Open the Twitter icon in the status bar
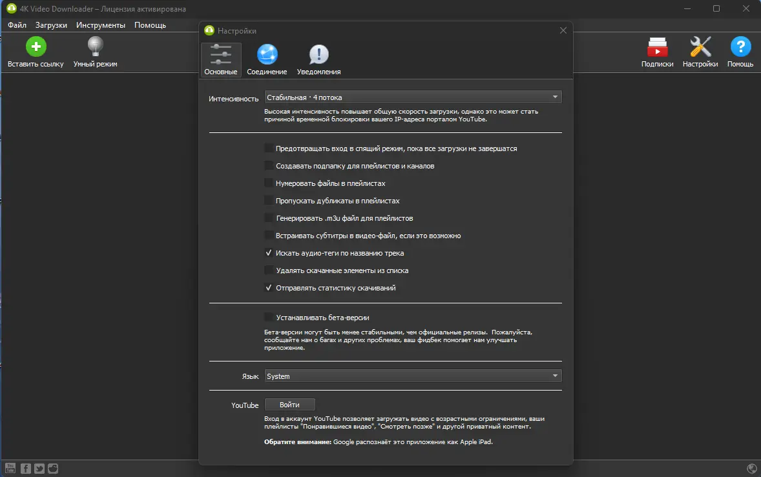 pyautogui.click(x=39, y=468)
